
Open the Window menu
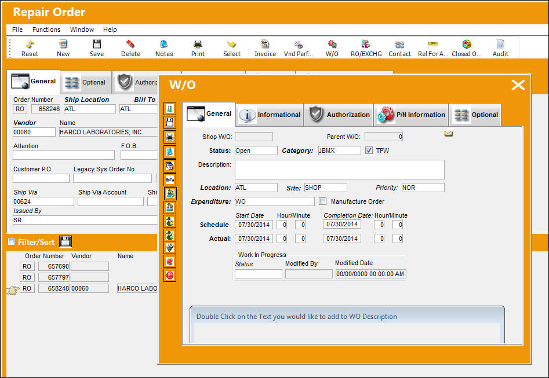82,30
